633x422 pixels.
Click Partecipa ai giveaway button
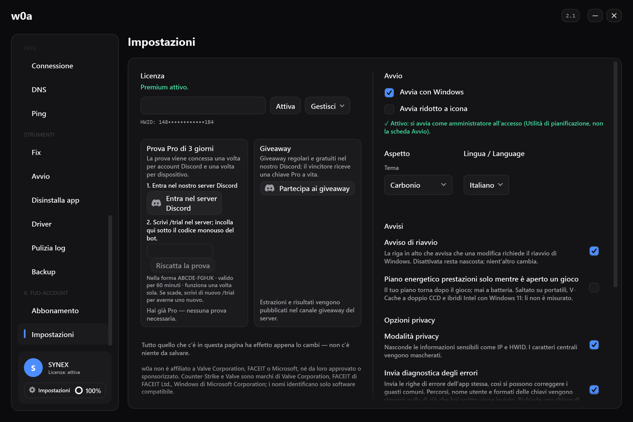[307, 189]
